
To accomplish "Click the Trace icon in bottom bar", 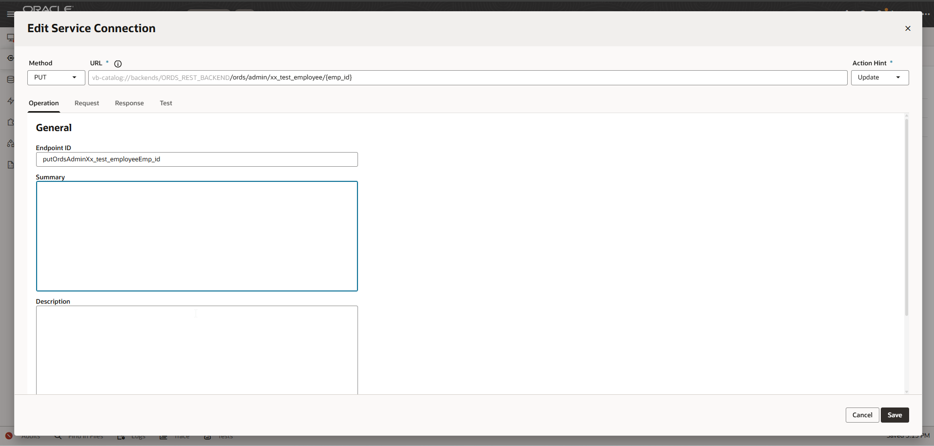I will click(163, 437).
